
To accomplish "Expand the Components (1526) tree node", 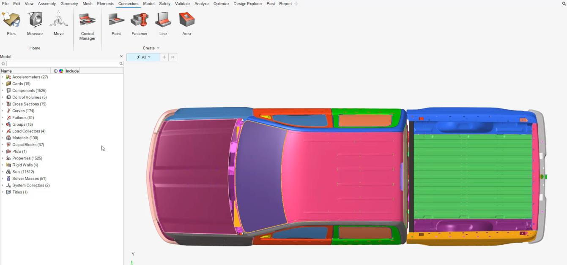I will click(3, 91).
